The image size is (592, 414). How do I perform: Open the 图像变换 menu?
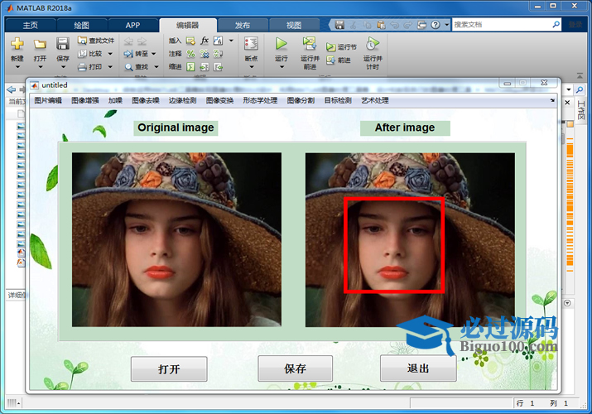[219, 100]
